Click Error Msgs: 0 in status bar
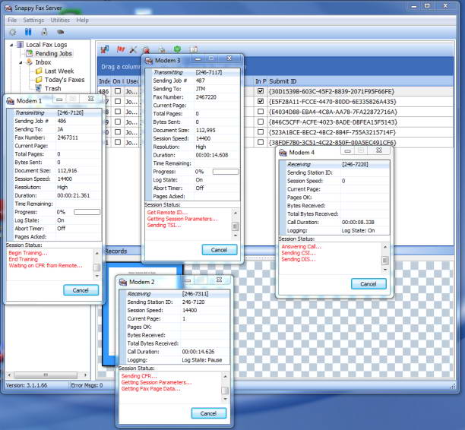Image resolution: width=465 pixels, height=430 pixels. pos(87,385)
